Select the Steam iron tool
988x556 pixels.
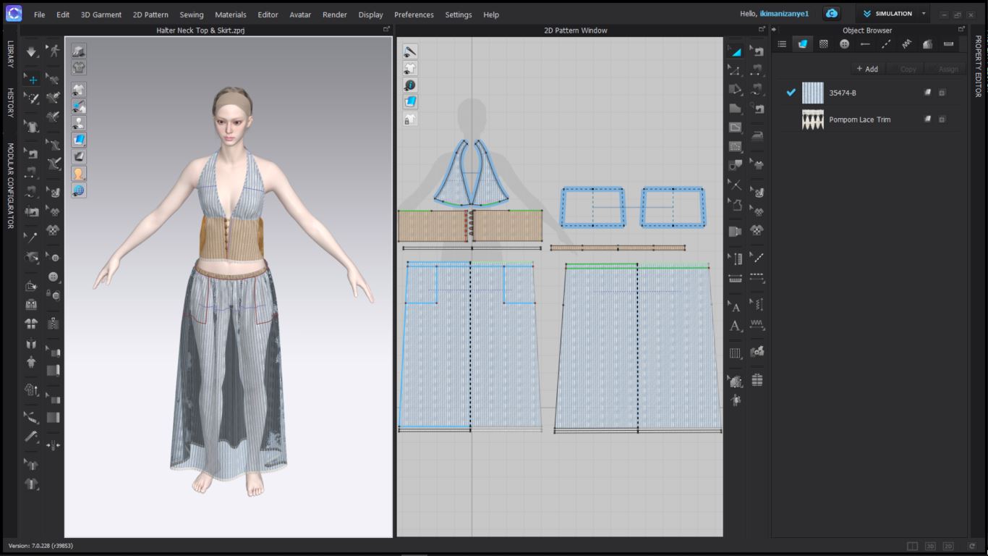757,135
